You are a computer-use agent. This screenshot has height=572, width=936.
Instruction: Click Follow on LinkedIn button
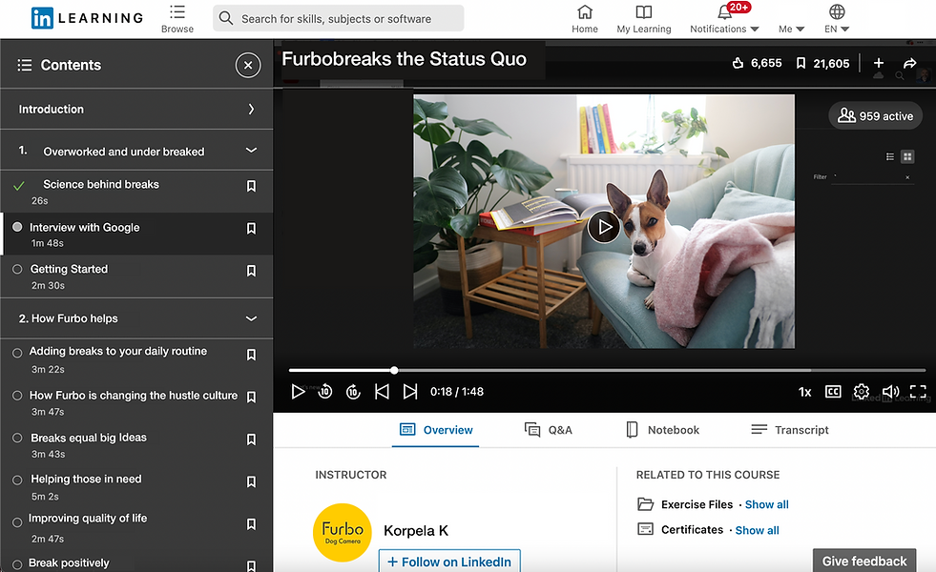pos(449,562)
